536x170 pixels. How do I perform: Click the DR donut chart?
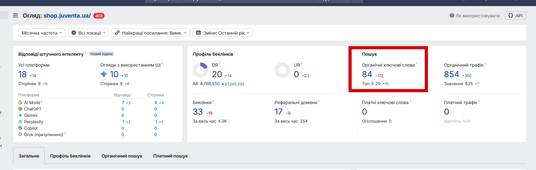(x=200, y=70)
